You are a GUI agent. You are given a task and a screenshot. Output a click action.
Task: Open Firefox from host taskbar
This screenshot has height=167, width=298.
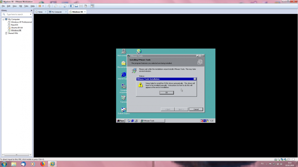coord(43,164)
